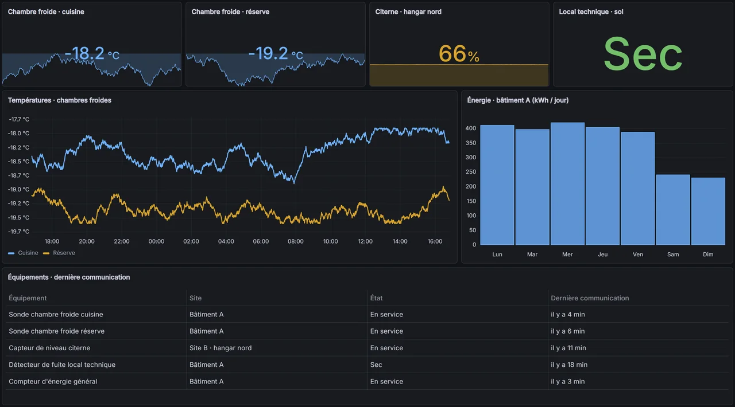Click the Sam bar in the energy chart
The image size is (735, 407).
point(673,210)
